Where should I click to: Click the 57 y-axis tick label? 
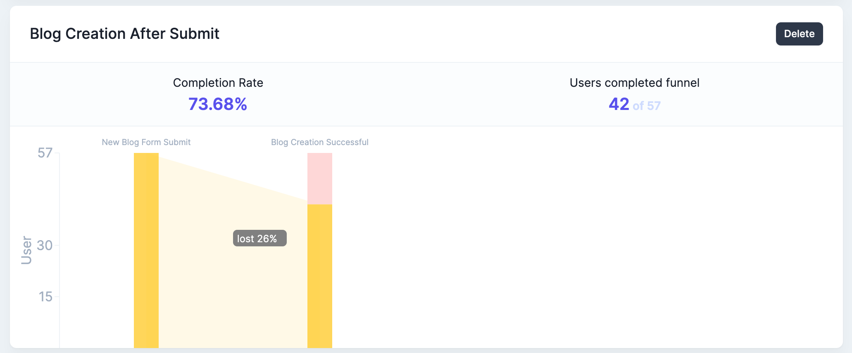45,153
